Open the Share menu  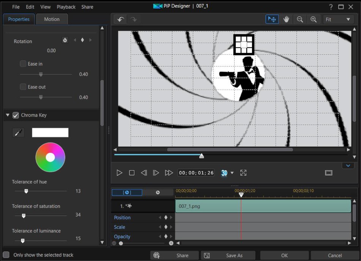(x=87, y=7)
